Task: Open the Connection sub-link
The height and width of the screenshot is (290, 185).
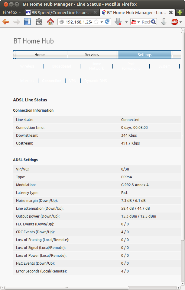Action: coord(52,81)
